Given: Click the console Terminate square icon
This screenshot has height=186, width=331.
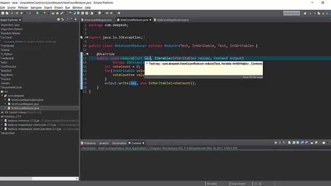Looking at the screenshot, I should pyautogui.click(x=276, y=143).
